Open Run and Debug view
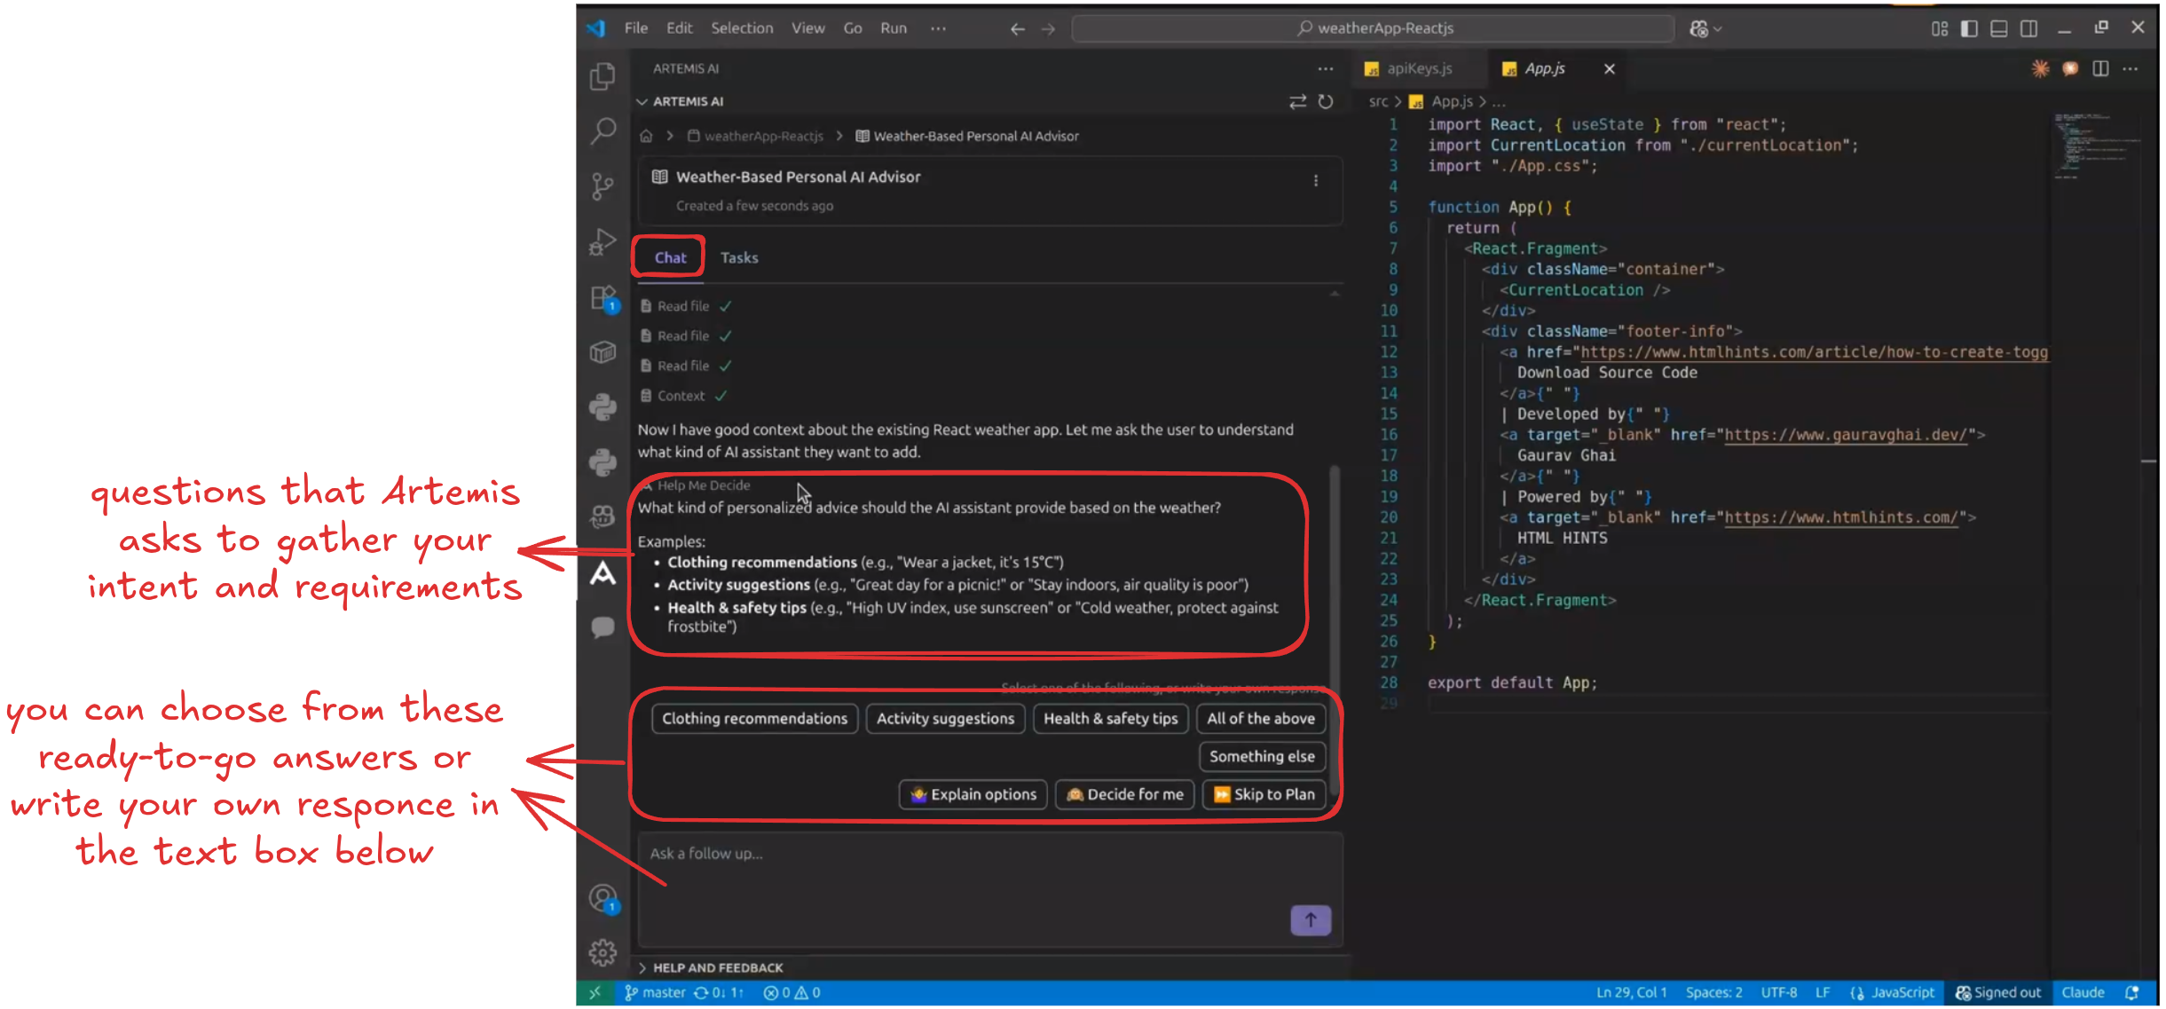This screenshot has width=2166, height=1009. (x=603, y=241)
